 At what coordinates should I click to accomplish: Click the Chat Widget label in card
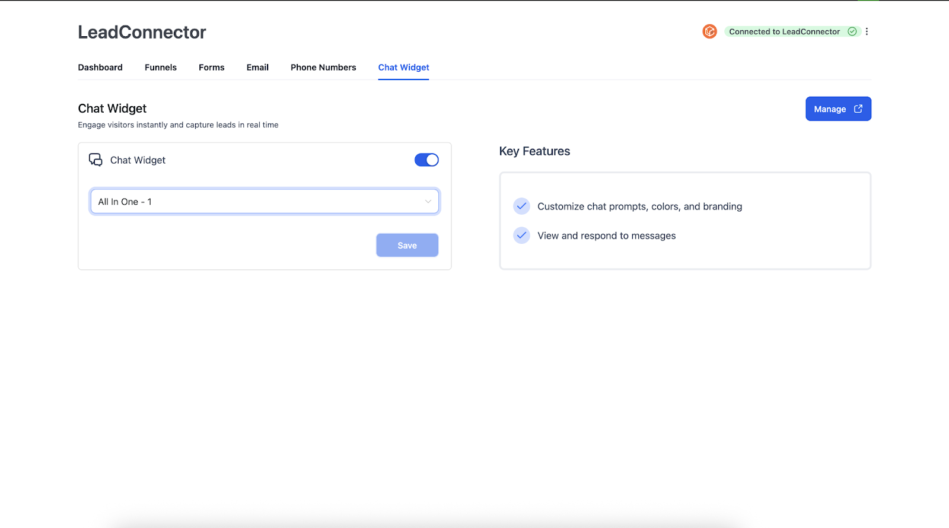point(138,160)
